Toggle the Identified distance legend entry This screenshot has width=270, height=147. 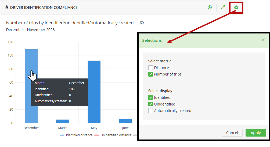pos(76,135)
